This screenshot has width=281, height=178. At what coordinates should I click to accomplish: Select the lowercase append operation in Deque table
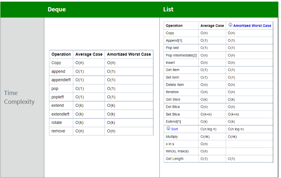(x=58, y=71)
